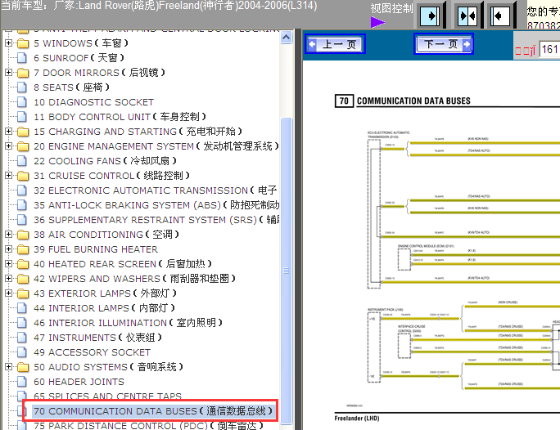Expand the 31 CRUISE CONTROL node

pyautogui.click(x=8, y=176)
